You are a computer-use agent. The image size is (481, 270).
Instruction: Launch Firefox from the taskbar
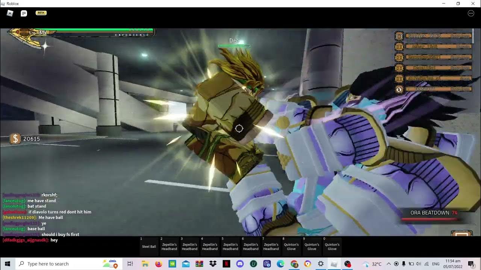coord(159,264)
